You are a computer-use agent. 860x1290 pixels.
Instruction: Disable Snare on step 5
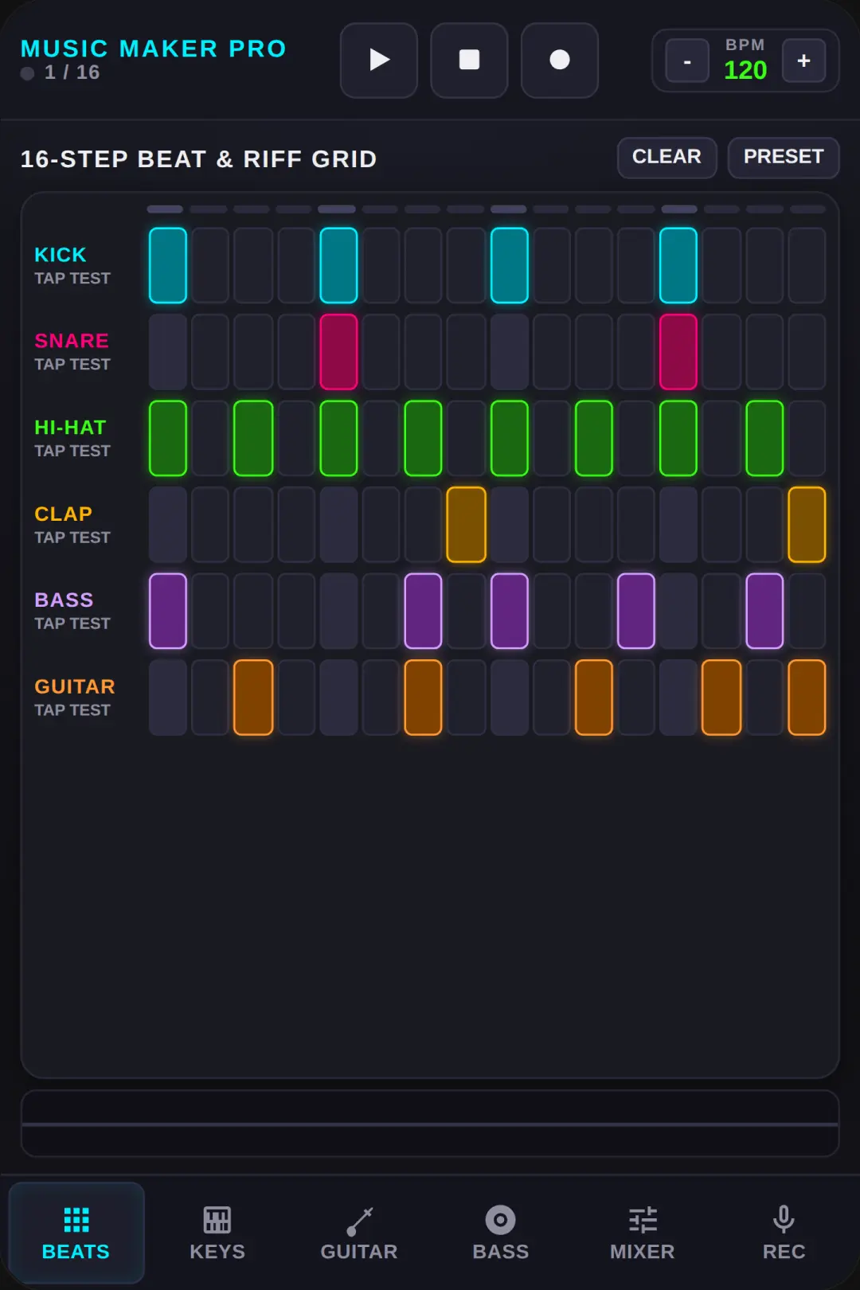(x=338, y=352)
